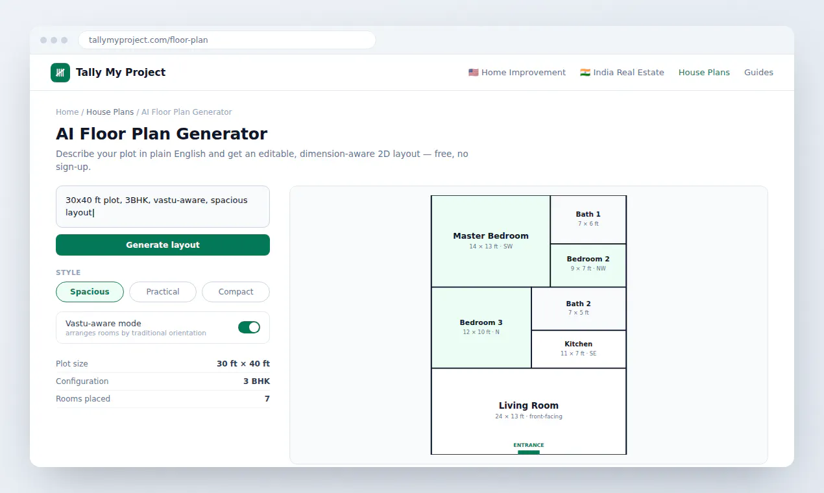Select the Practical style option
This screenshot has height=493, width=824.
tap(163, 292)
